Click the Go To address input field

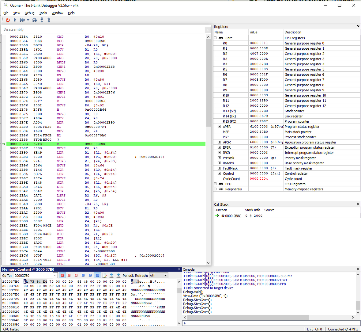click(34, 276)
